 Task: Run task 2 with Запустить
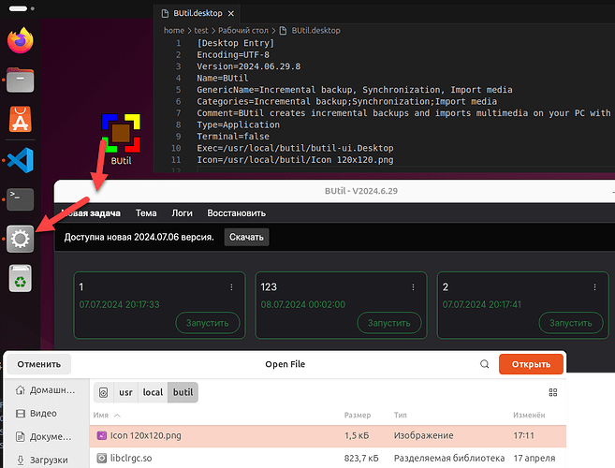[571, 323]
